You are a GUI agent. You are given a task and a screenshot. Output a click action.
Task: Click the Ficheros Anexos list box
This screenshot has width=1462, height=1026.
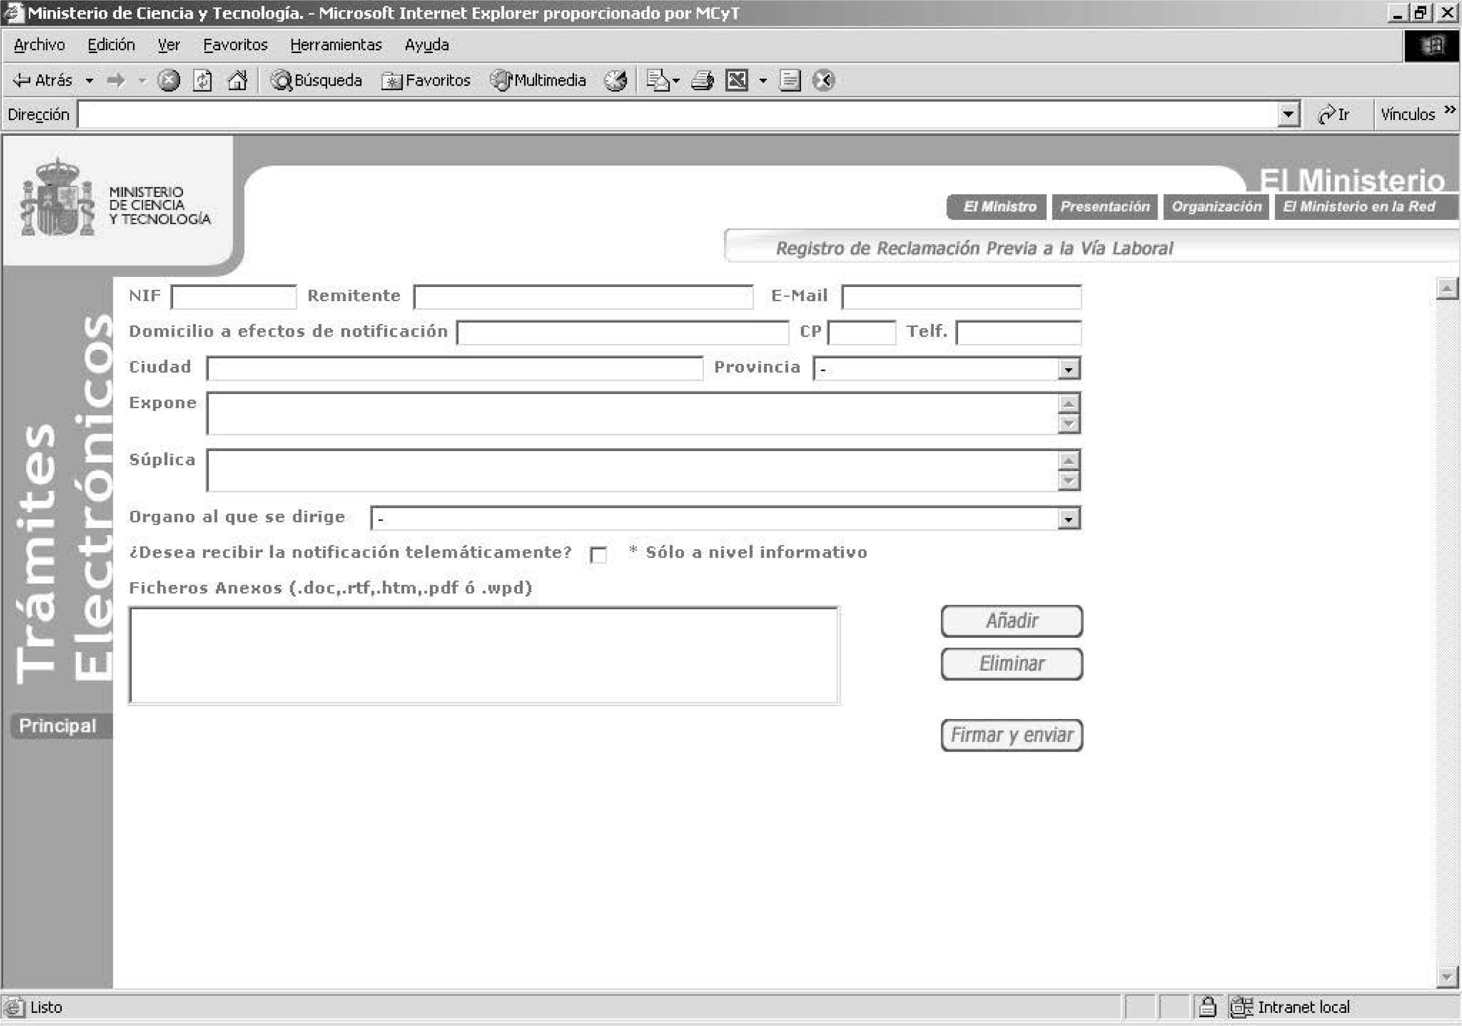484,656
